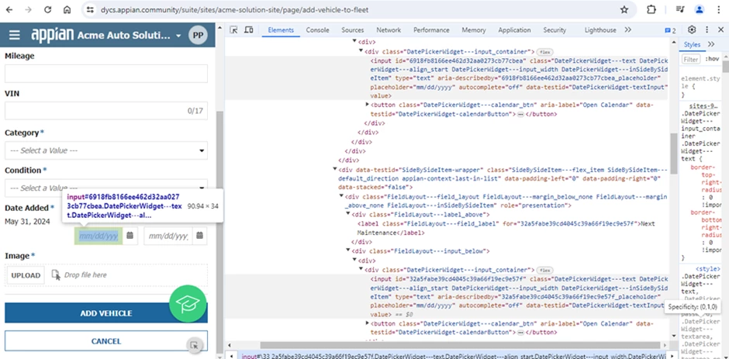Open Condition select dropdown
Image resolution: width=729 pixels, height=359 pixels.
106,188
